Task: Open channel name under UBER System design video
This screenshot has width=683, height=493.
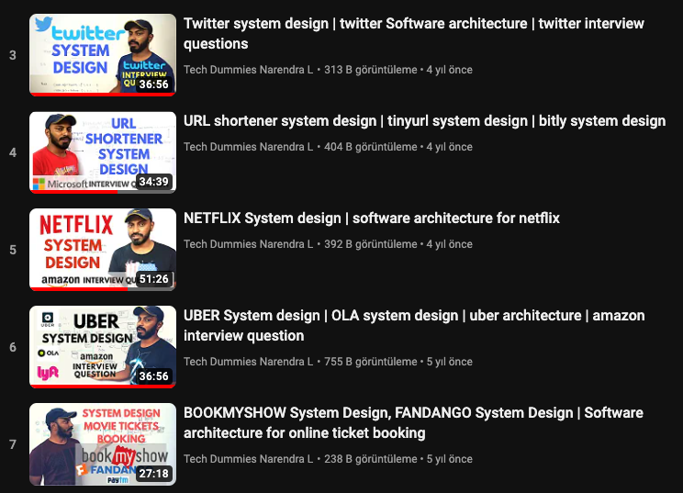Action: point(248,362)
